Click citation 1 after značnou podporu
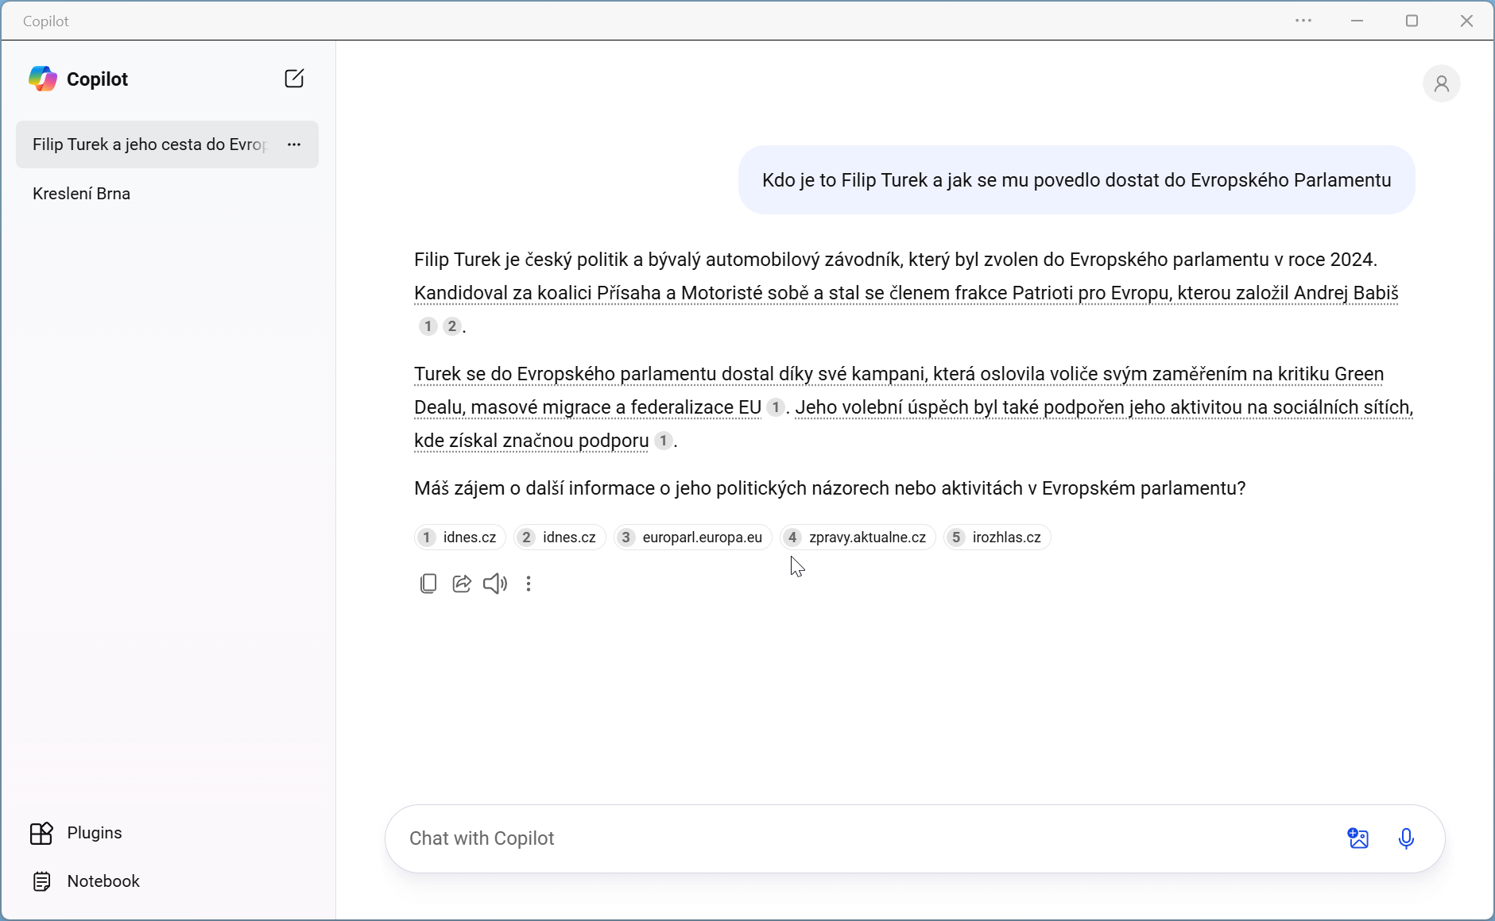This screenshot has height=921, width=1495. point(664,441)
